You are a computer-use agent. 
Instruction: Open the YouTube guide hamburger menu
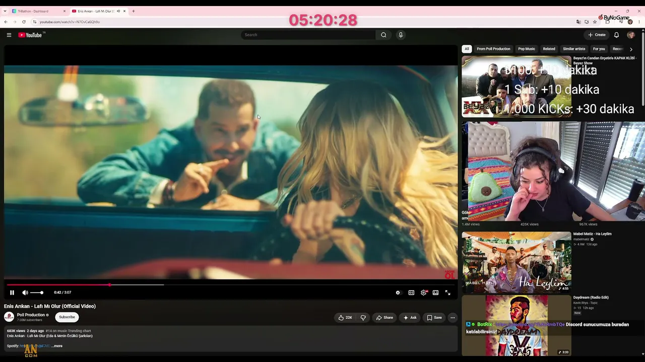coord(9,35)
